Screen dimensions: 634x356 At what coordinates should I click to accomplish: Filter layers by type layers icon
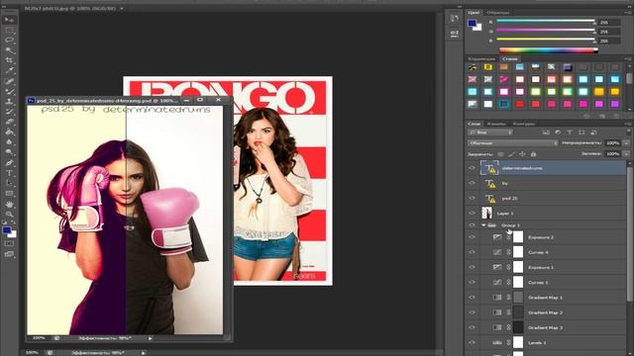coord(570,132)
